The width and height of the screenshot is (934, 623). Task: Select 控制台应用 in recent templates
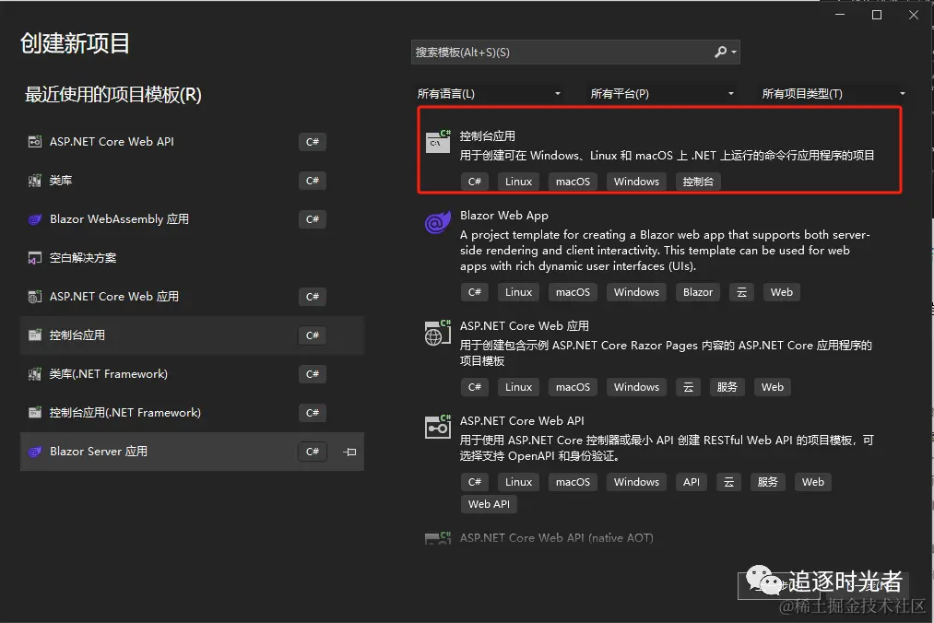tap(193, 335)
